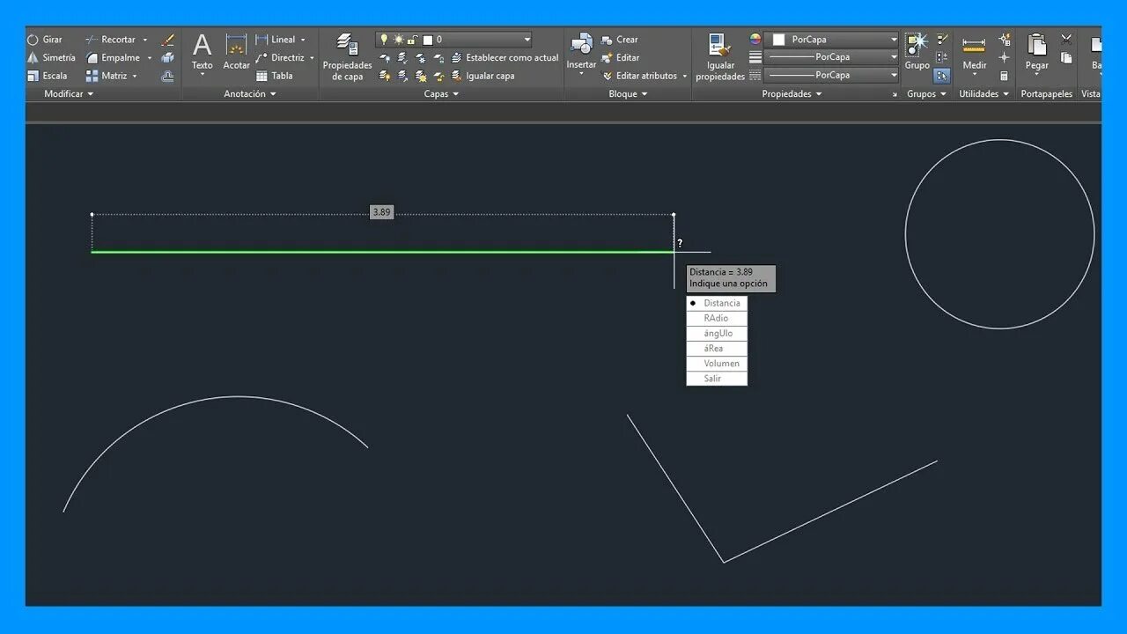Toggle the layer sun freeze icon
This screenshot has width=1127, height=634.
point(398,40)
